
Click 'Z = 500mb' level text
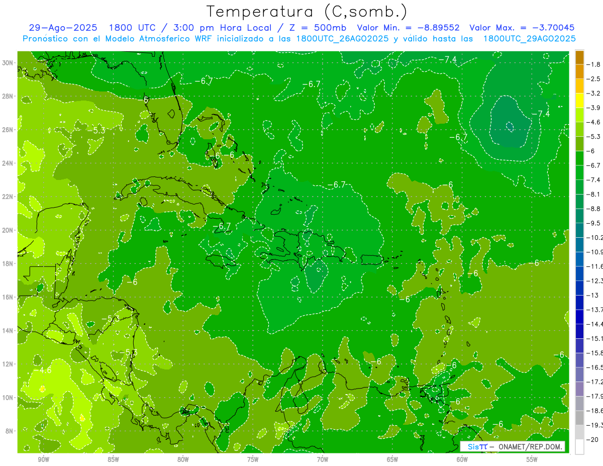(x=315, y=28)
